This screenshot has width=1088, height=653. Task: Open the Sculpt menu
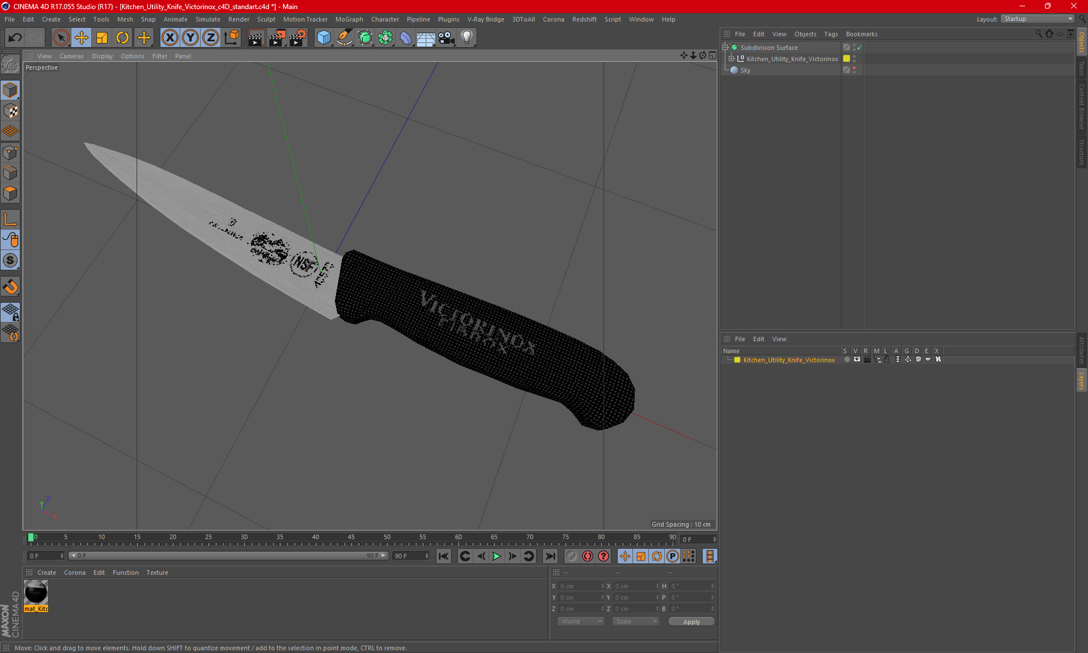[x=266, y=19]
